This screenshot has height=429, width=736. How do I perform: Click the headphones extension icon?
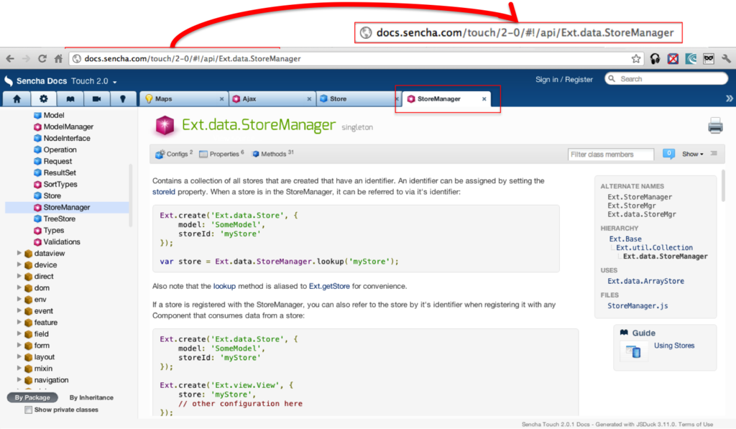[655, 59]
